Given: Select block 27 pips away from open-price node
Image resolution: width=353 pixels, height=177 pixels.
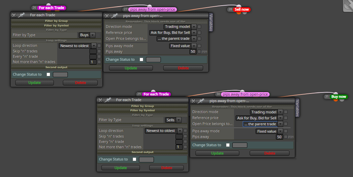Looking at the screenshot, I should (153, 9).
